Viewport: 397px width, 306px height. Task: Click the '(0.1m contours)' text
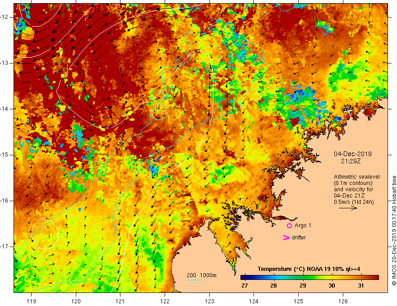pyautogui.click(x=353, y=183)
